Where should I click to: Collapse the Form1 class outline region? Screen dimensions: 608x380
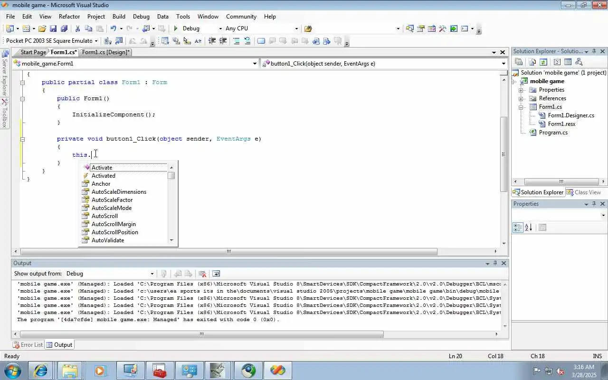(22, 83)
